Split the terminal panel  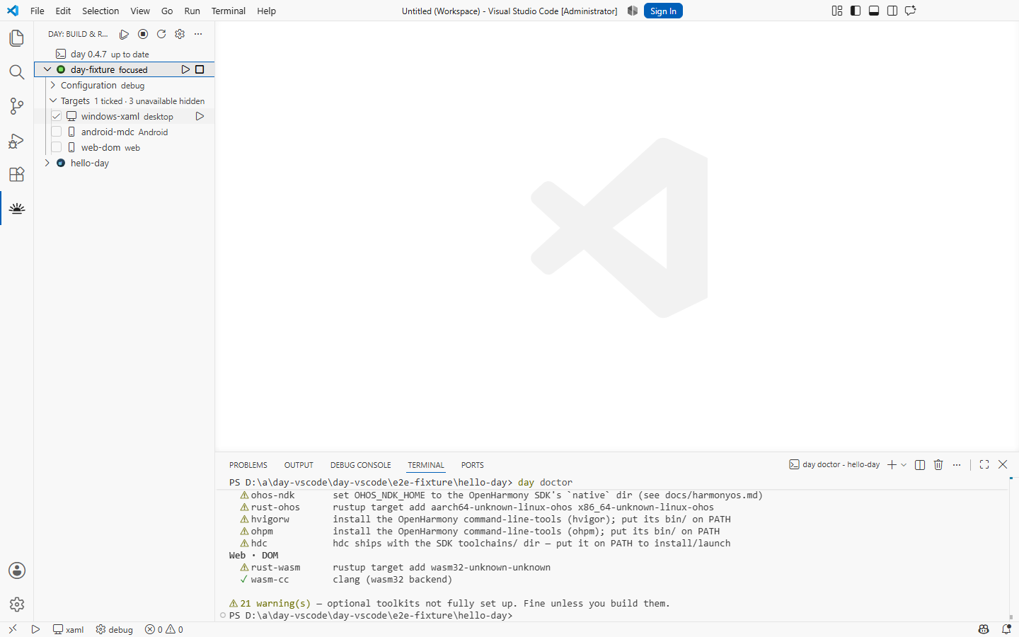(920, 464)
